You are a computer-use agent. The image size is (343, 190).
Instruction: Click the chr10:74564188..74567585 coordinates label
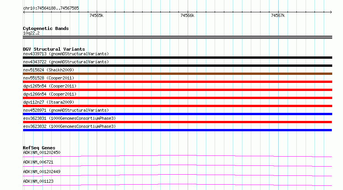tap(51, 8)
